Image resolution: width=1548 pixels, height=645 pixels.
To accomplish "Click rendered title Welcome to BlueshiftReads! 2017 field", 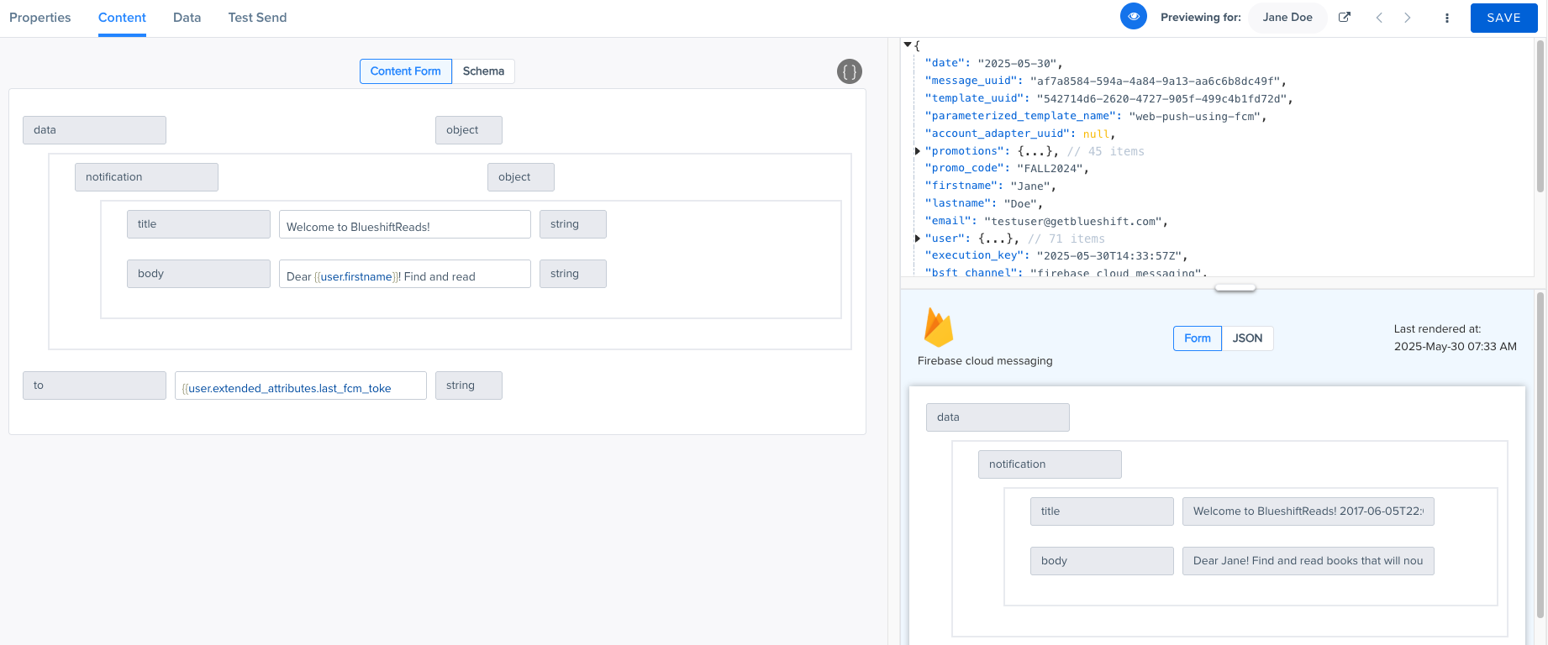I will [1308, 511].
